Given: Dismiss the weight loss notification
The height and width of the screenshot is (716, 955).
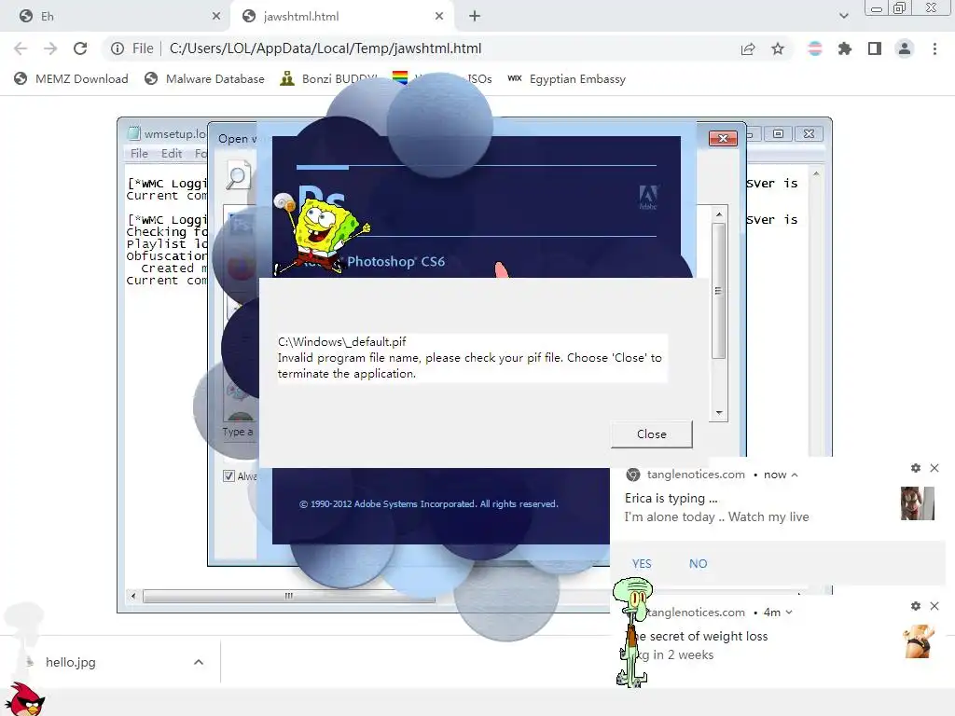Looking at the screenshot, I should 934,606.
